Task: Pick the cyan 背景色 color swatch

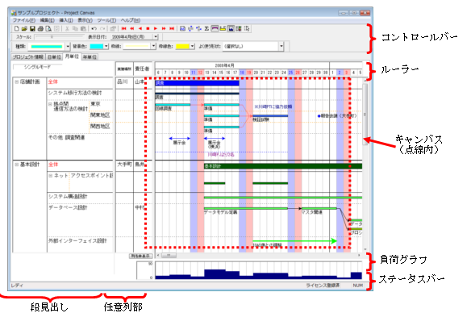Action: click(x=97, y=46)
